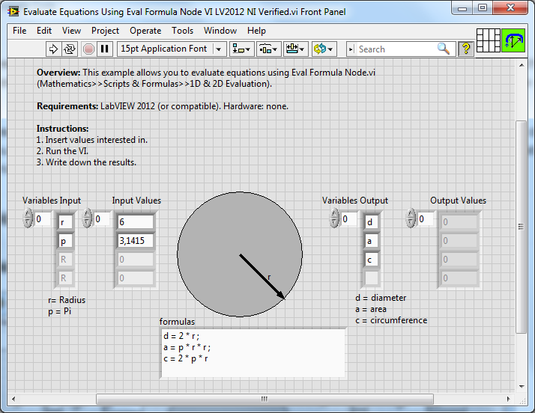Click the Abort Execution stop button
Viewport: 535px width, 413px height.
pyautogui.click(x=88, y=49)
